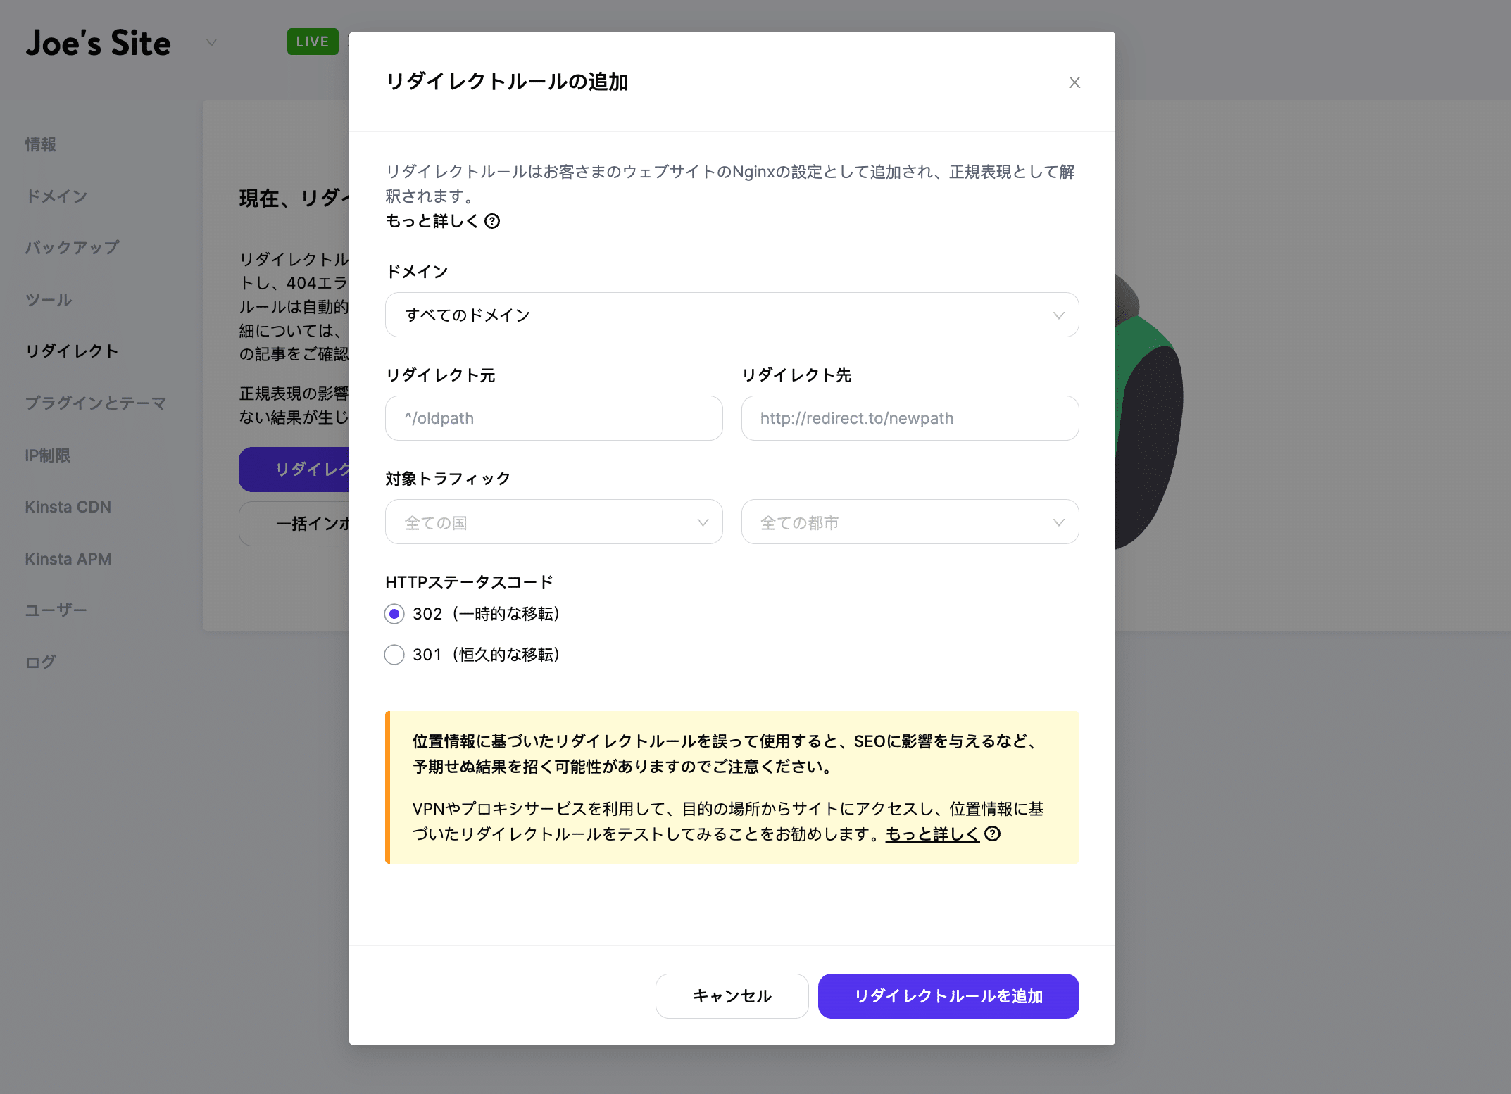Open the Kinsta CDN sidebar section
Viewport: 1511px width, 1094px height.
pyautogui.click(x=68, y=506)
